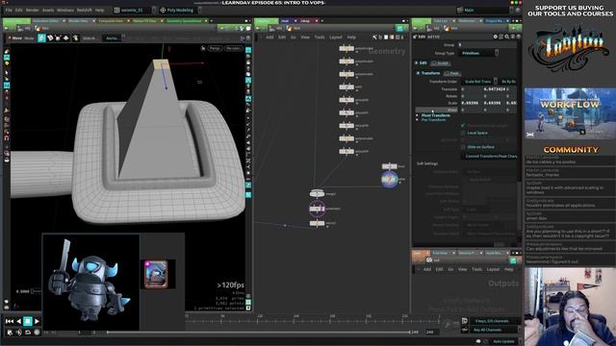
Task: Click the Mini Pekka card thumbnail
Action: pyautogui.click(x=156, y=274)
